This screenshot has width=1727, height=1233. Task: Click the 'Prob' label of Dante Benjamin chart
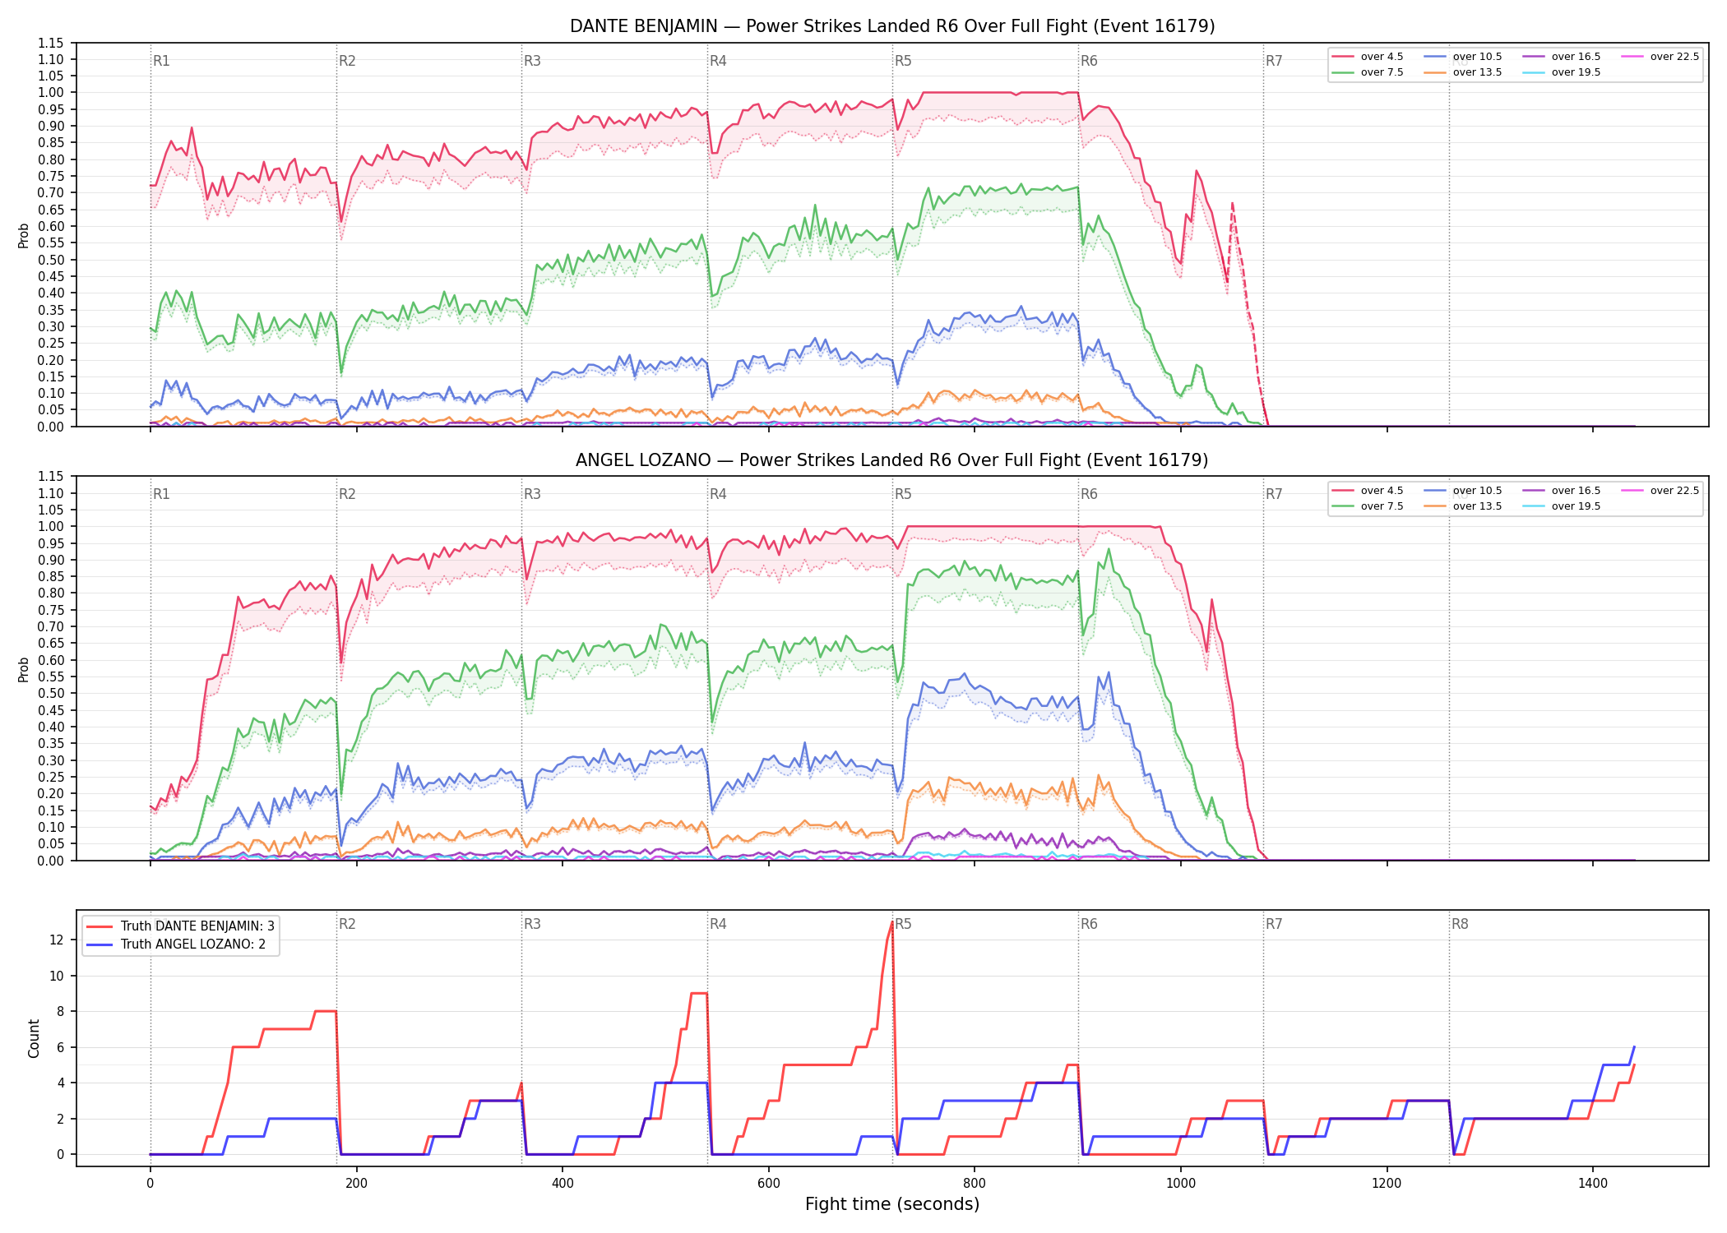[24, 236]
